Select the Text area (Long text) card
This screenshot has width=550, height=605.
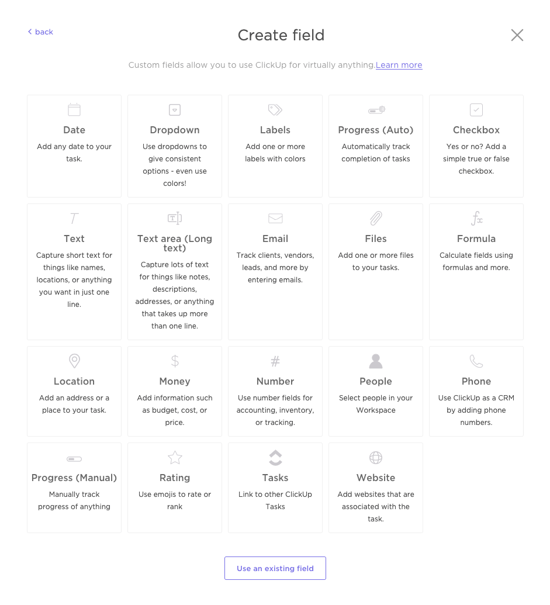click(x=175, y=272)
